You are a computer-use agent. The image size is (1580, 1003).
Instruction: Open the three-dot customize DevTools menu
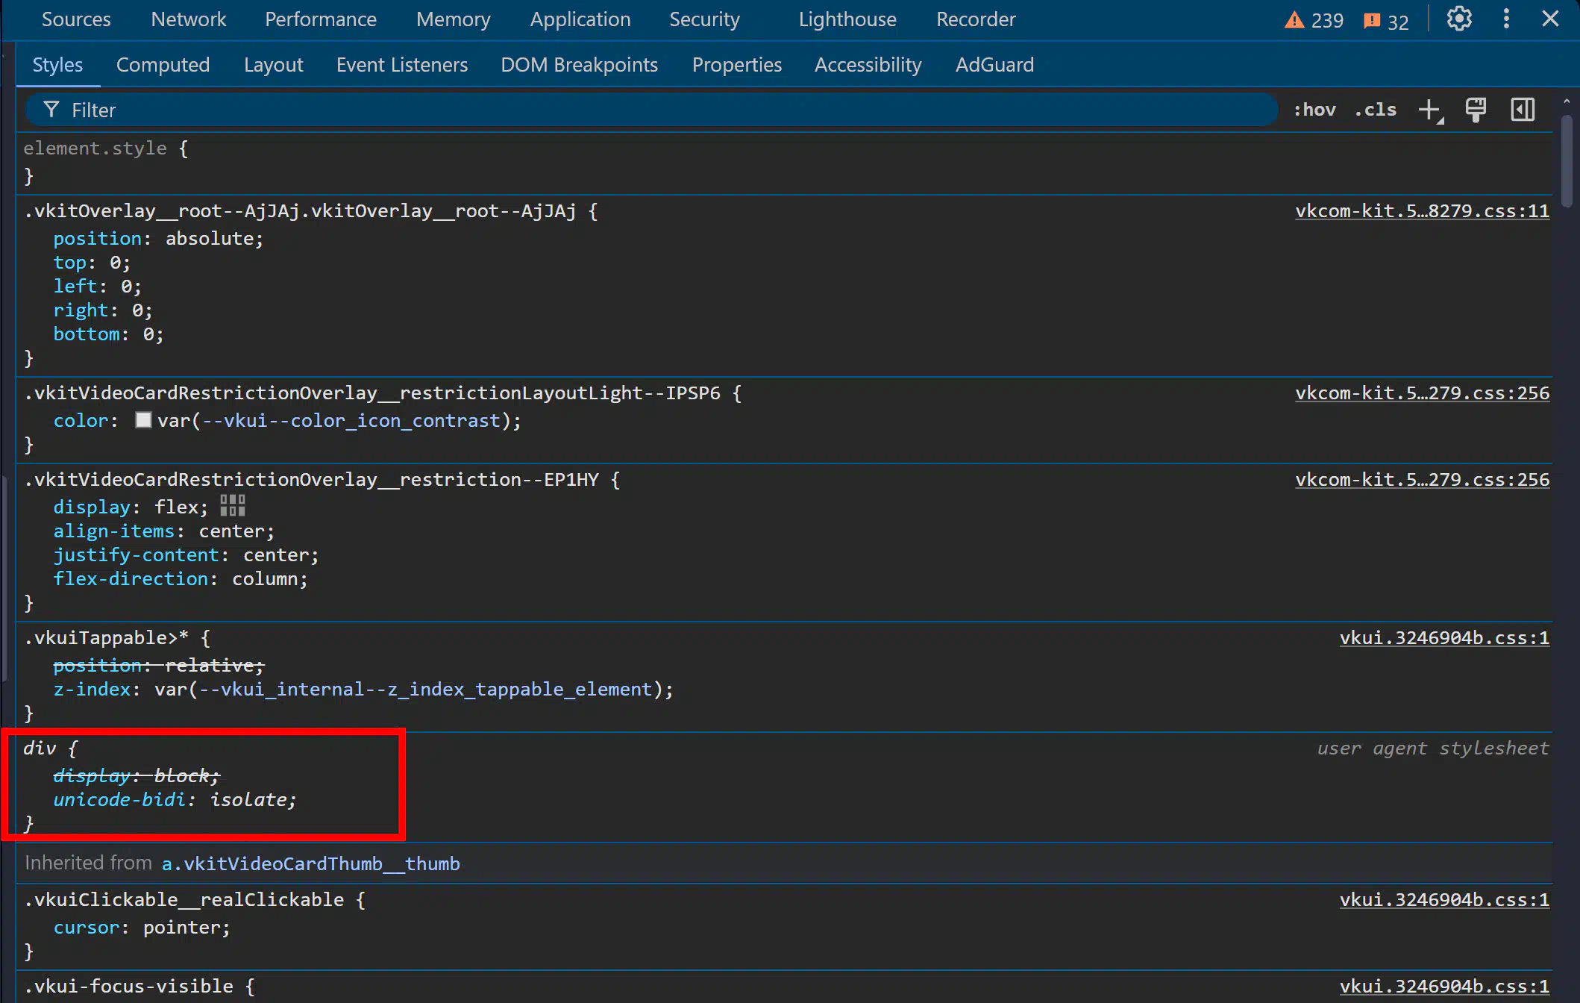tap(1506, 19)
